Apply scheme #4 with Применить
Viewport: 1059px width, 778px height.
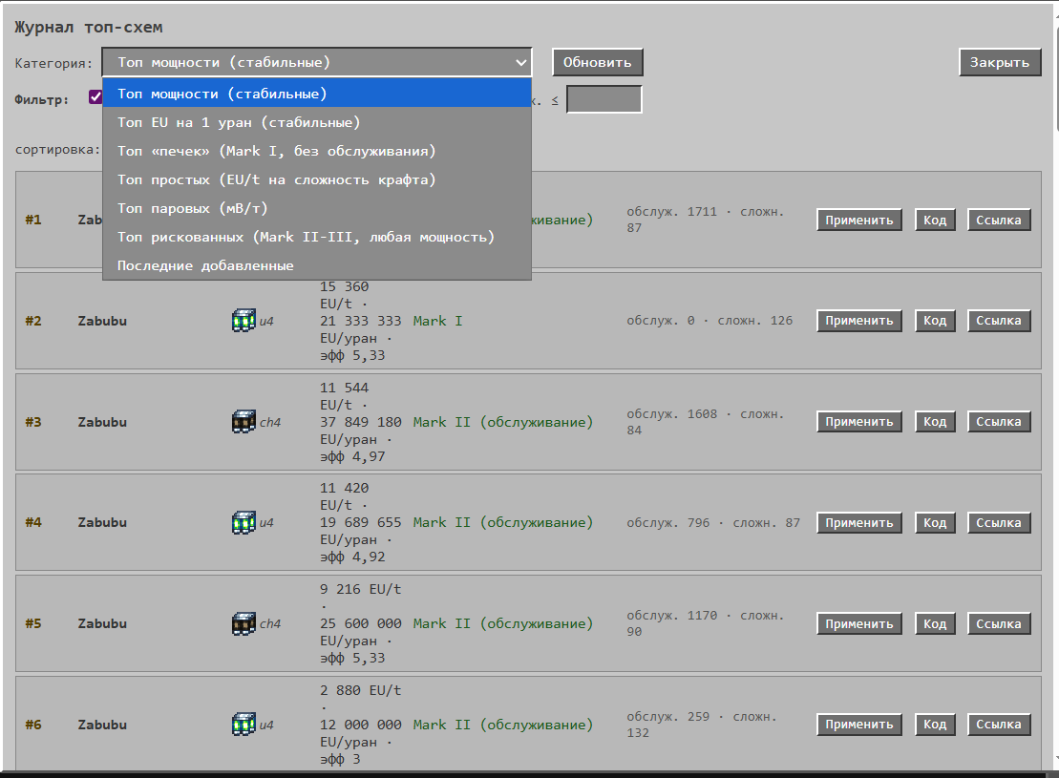(x=859, y=523)
